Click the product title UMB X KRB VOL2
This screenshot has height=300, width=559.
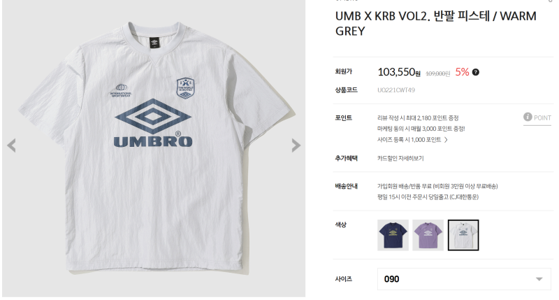435,24
